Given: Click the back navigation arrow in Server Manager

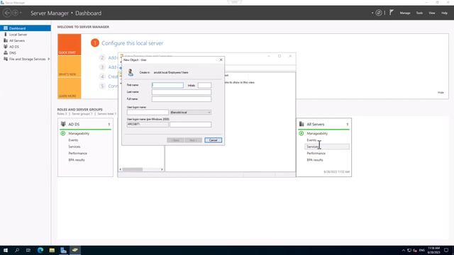Looking at the screenshot, I should (x=7, y=13).
